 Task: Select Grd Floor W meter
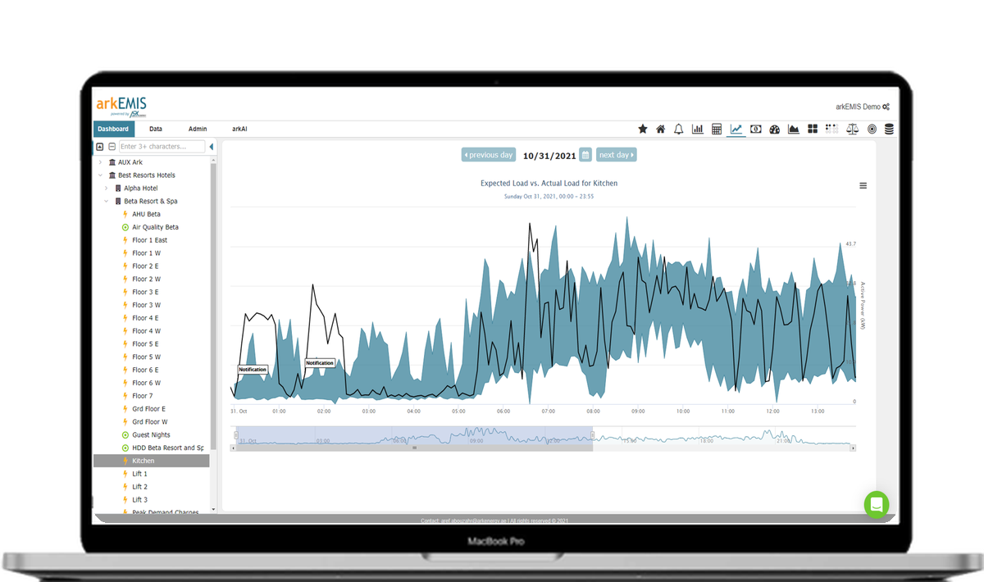click(149, 422)
